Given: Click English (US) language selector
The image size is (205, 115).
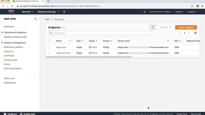Looking at the screenshot, I should coord(29,114).
